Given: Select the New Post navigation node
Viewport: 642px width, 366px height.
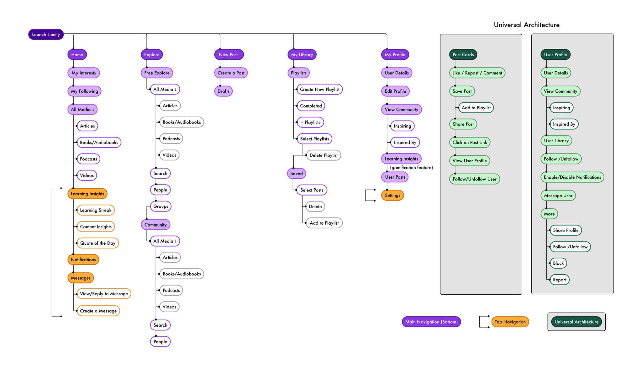Looking at the screenshot, I should (229, 54).
